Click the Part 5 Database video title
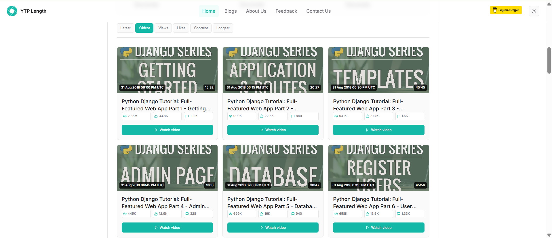This screenshot has width=552, height=238. click(x=272, y=203)
